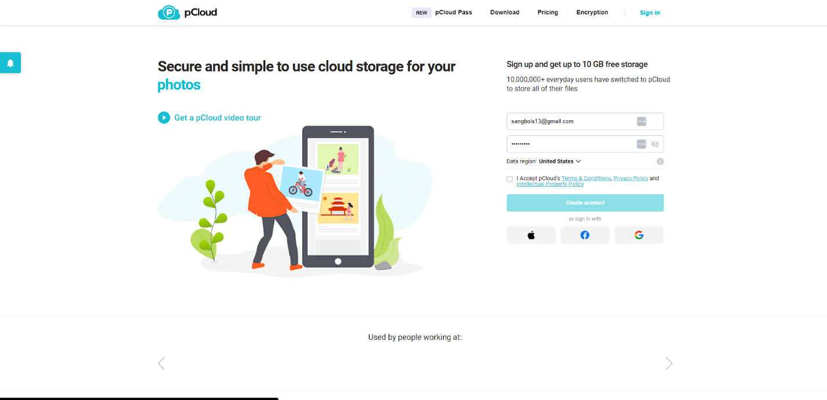Sign in with Google
The height and width of the screenshot is (400, 827).
(x=639, y=235)
